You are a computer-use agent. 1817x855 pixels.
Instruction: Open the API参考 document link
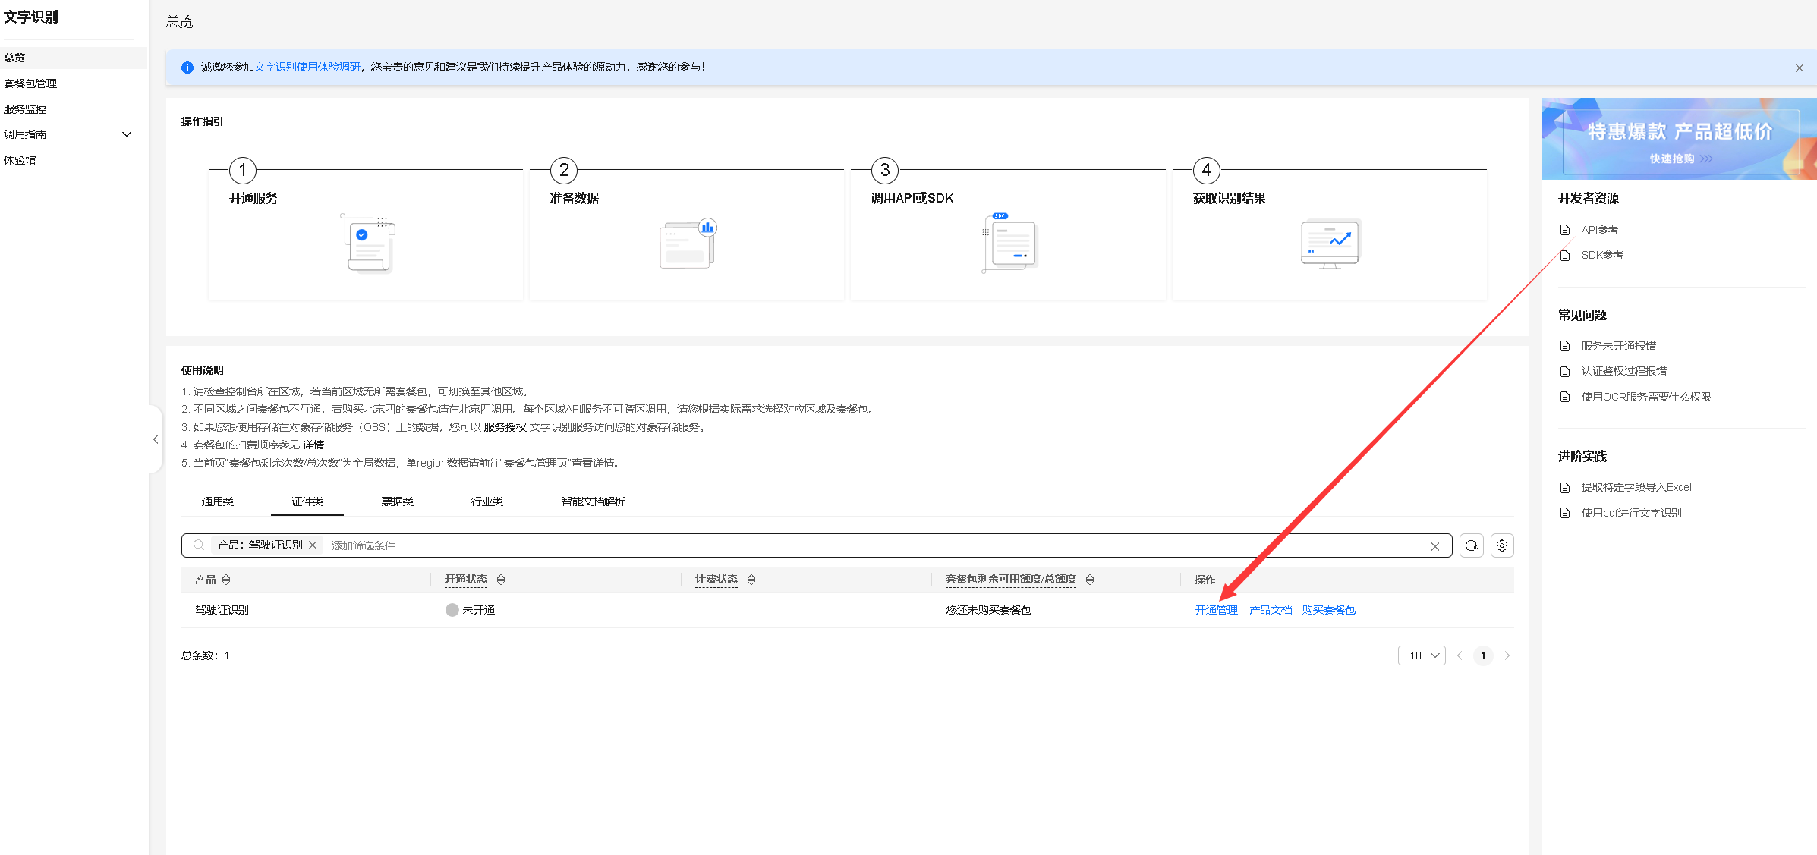(x=1599, y=230)
